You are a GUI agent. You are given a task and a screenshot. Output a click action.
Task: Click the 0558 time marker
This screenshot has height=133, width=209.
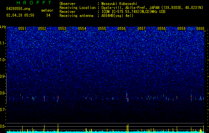[x=161, y=29]
